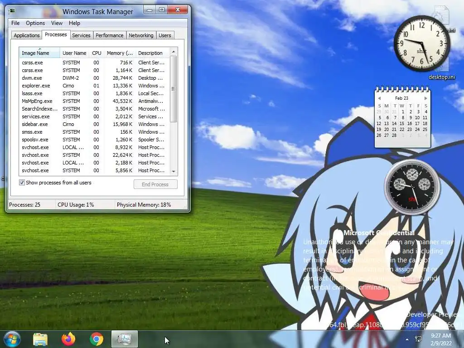464x348 pixels.
Task: Go to next month in calendar gadget
Action: [425, 98]
